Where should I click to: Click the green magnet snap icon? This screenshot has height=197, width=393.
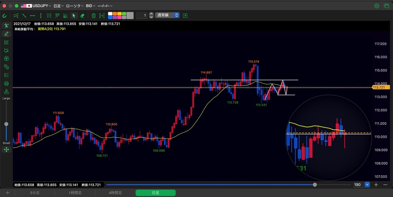click(5, 15)
